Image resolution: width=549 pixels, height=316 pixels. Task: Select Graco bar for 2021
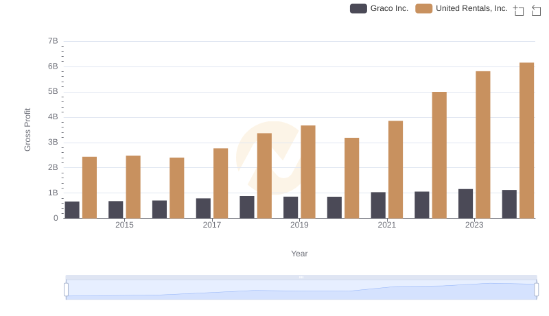378,205
